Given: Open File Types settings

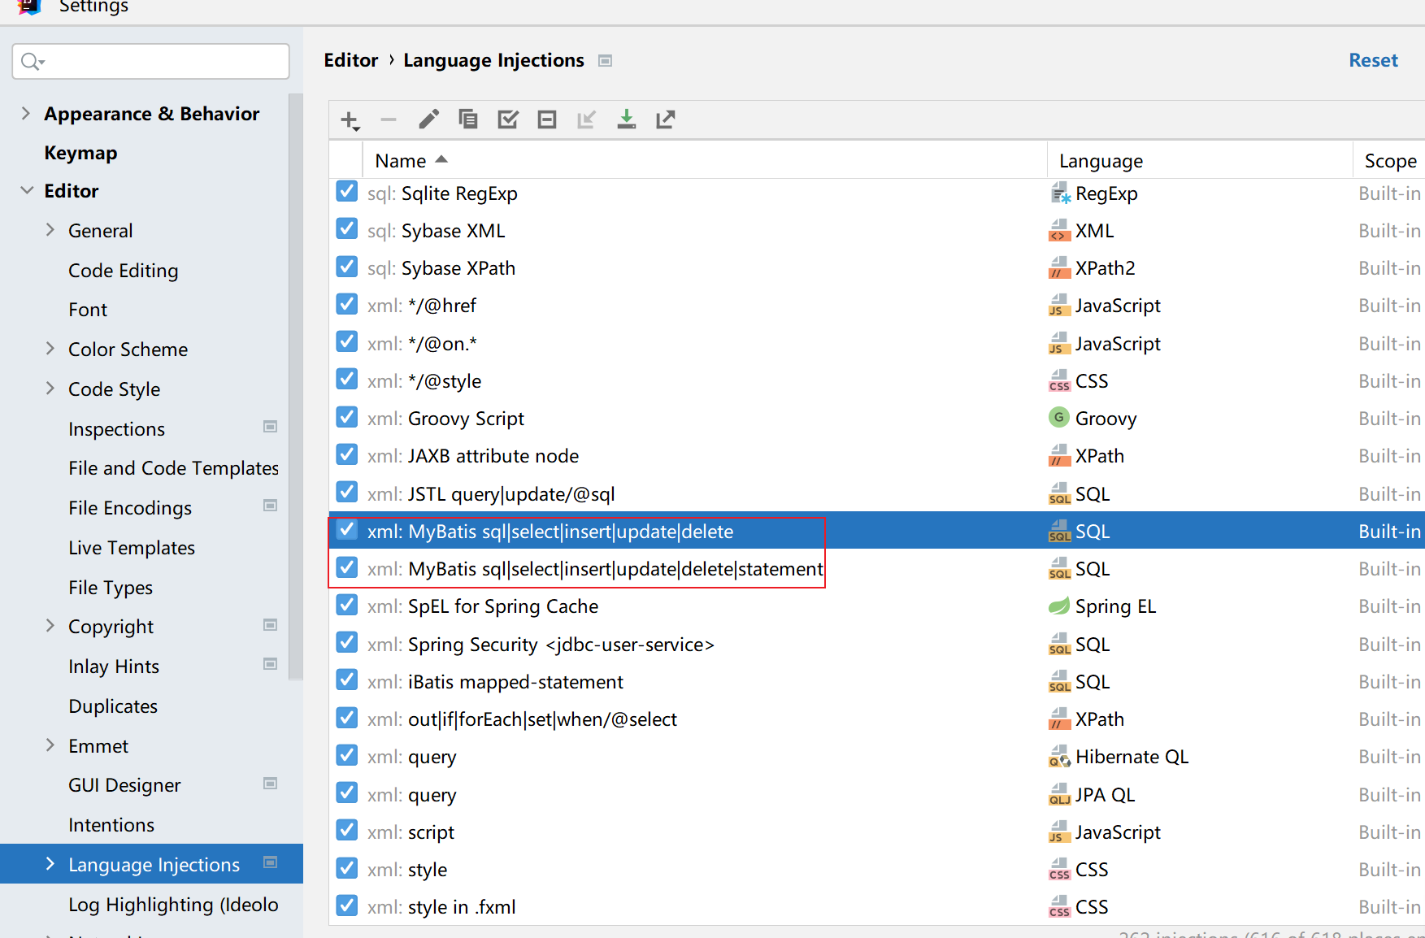Looking at the screenshot, I should pyautogui.click(x=111, y=588).
